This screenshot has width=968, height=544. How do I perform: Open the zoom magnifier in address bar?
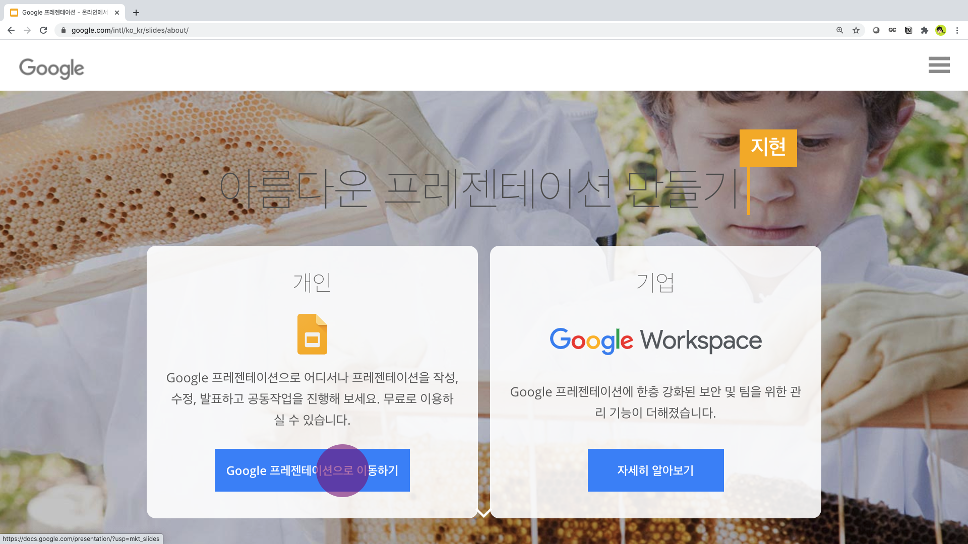[840, 30]
